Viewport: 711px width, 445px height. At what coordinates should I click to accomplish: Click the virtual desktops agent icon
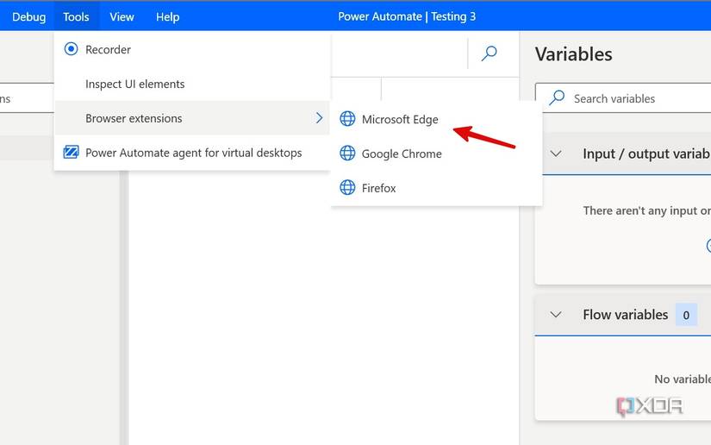click(72, 152)
